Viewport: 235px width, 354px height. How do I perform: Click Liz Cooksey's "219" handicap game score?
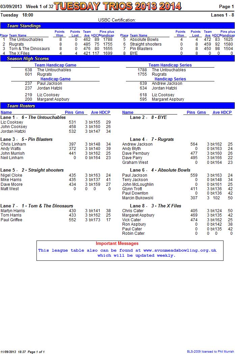click(x=28, y=95)
